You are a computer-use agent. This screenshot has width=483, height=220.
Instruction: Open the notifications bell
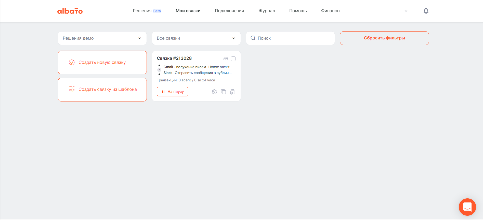[426, 11]
